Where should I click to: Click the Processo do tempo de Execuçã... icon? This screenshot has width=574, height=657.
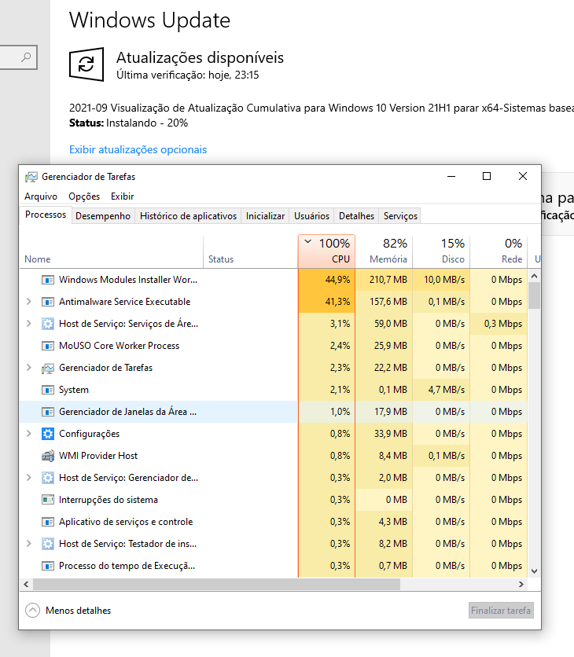48,566
